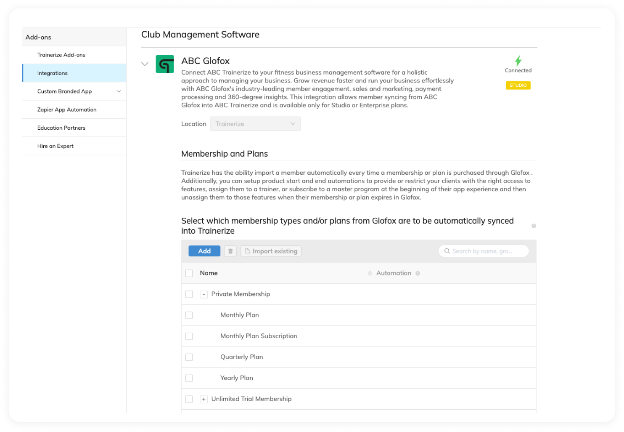Click the Import existing button
Image resolution: width=624 pixels, height=432 pixels.
coord(271,251)
